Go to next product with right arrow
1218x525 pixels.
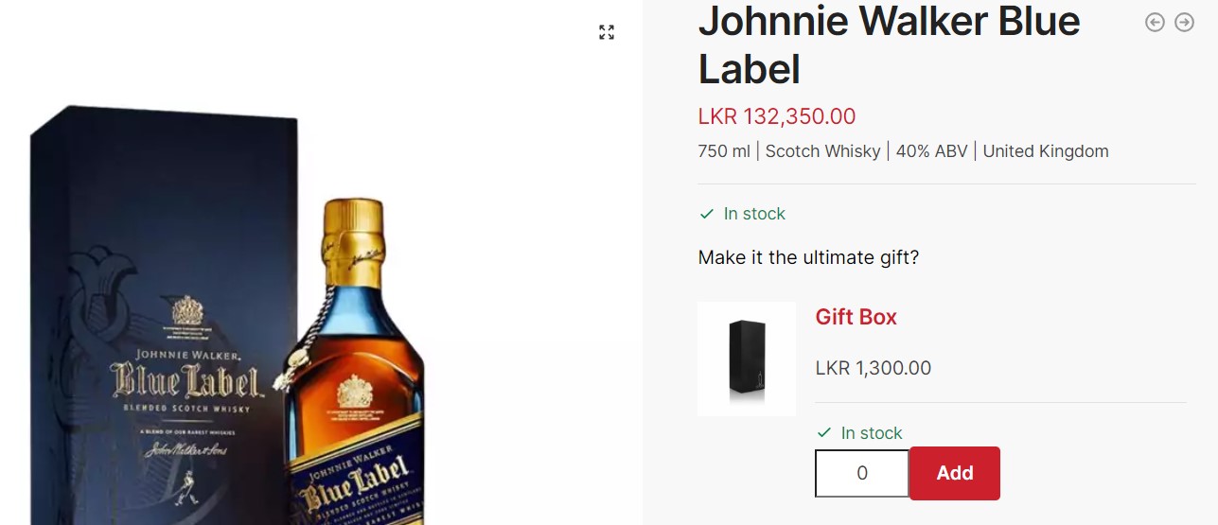[x=1184, y=22]
